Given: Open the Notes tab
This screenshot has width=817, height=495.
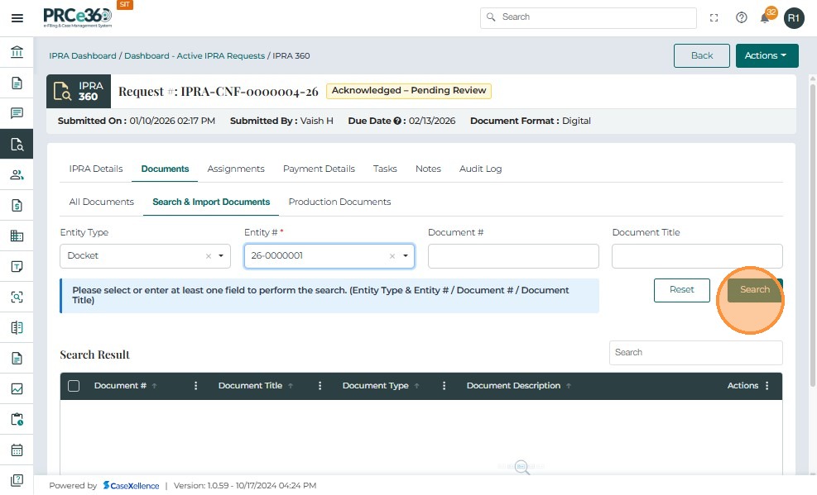Looking at the screenshot, I should coord(428,169).
